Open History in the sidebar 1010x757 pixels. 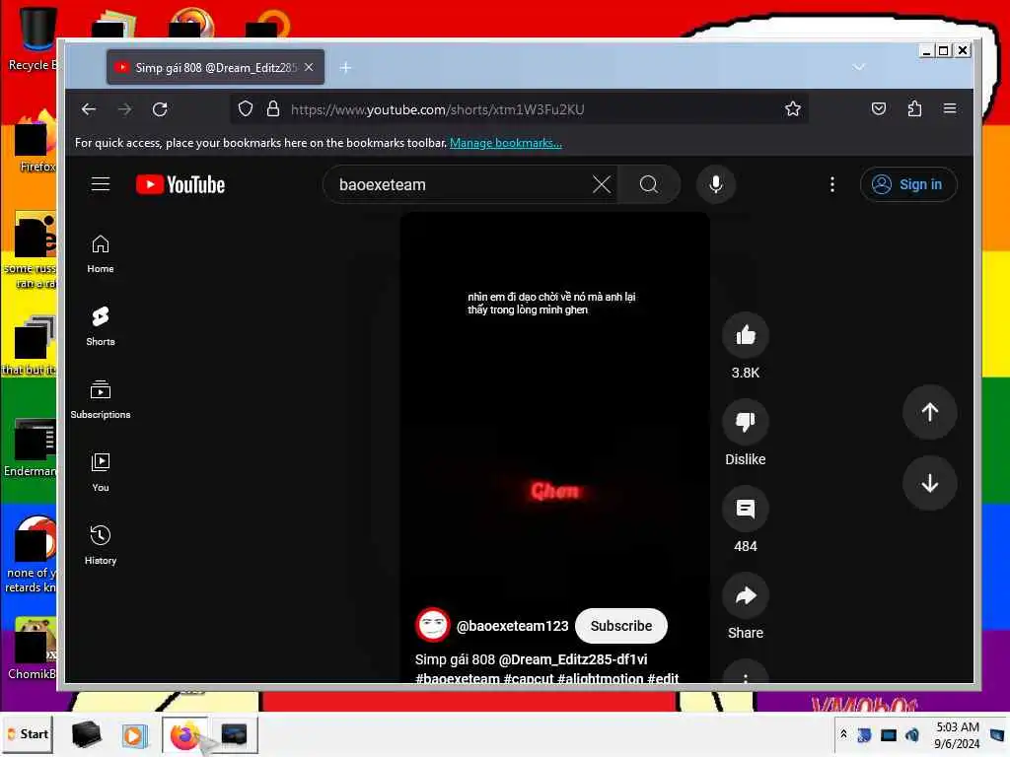coord(101,545)
